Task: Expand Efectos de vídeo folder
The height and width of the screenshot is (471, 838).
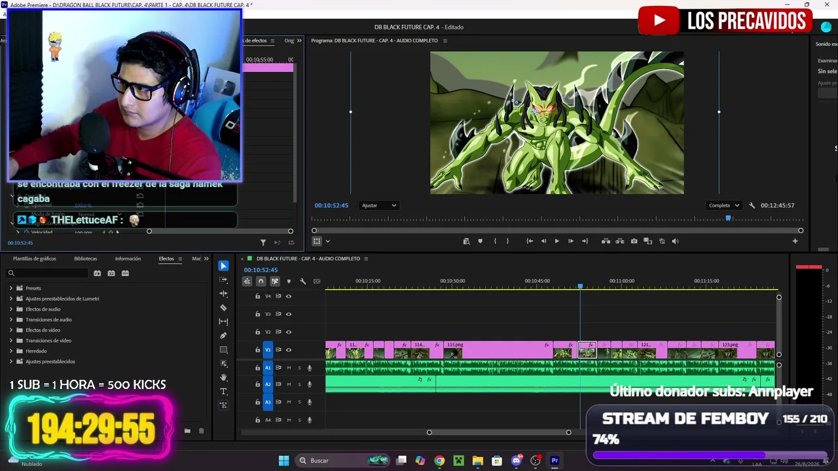Action: (10, 330)
